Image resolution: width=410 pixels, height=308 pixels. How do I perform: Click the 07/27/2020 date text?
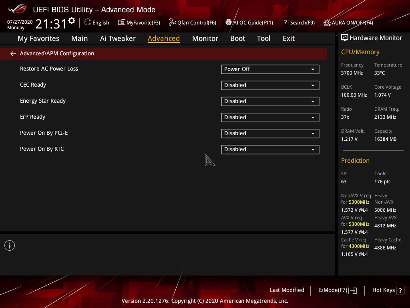point(20,22)
